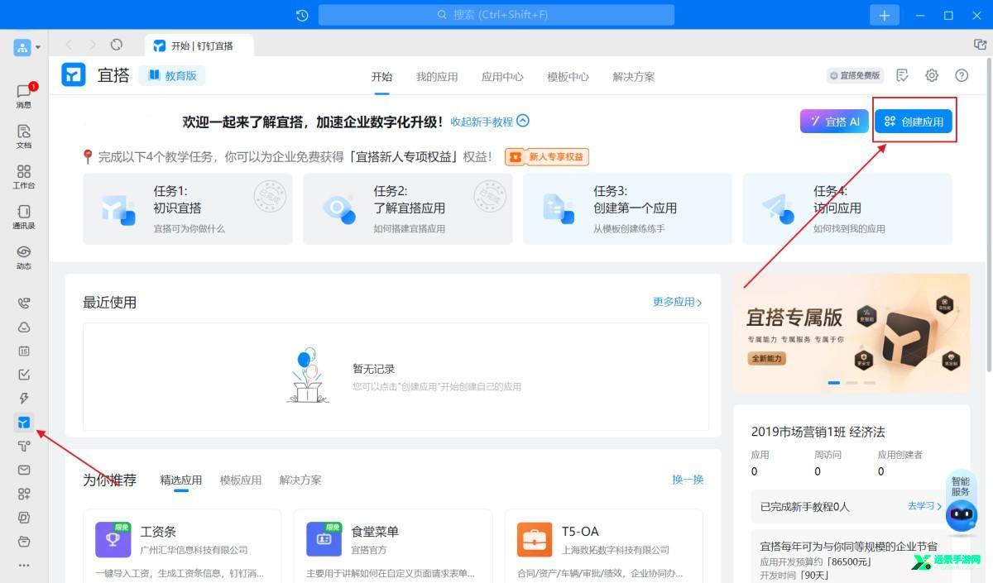This screenshot has height=583, width=993.
Task: Click the smart service (智能服务) robot
Action: coord(961,505)
